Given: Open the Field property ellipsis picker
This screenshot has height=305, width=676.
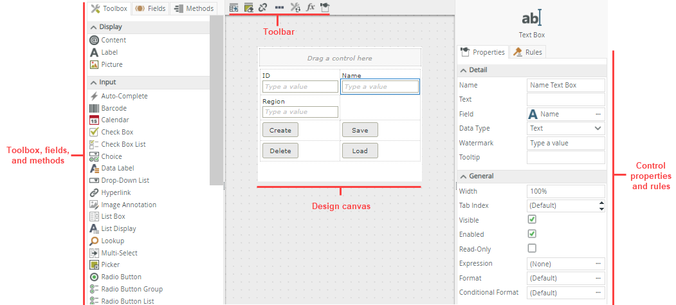Looking at the screenshot, I should (598, 114).
